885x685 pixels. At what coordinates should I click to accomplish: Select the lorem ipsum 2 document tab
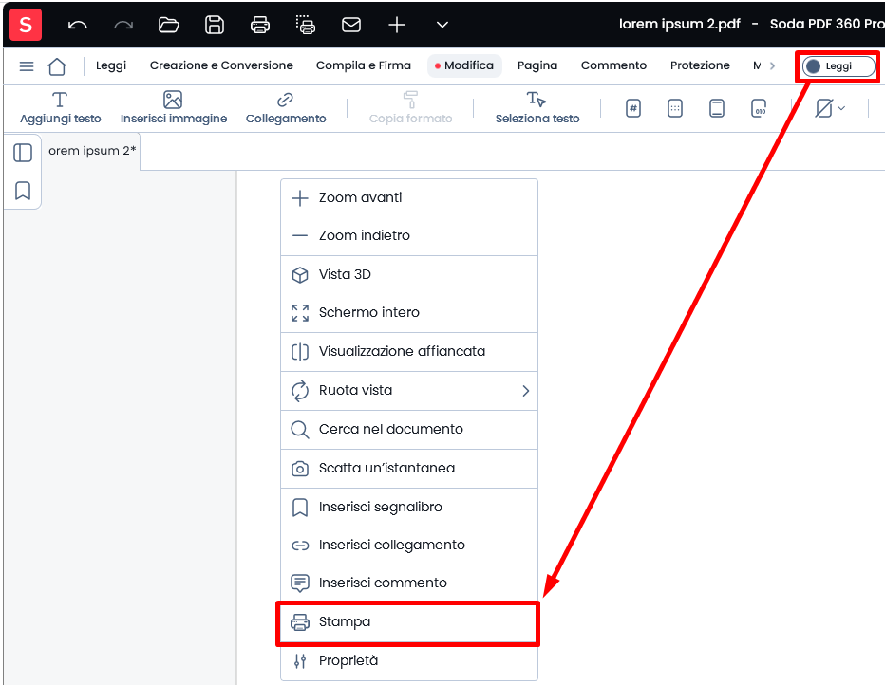(90, 151)
